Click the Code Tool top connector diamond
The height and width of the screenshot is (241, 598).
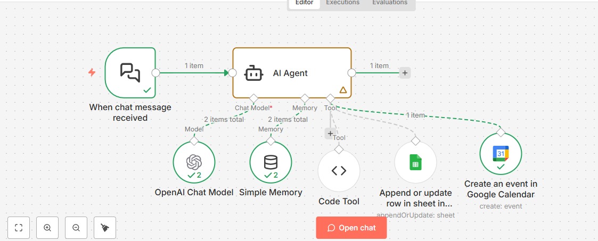[339, 149]
